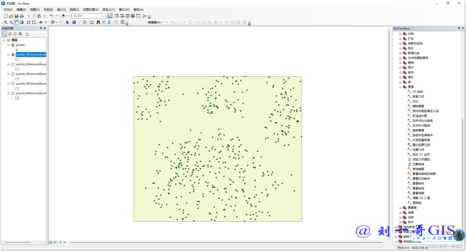466x251 pixels.
Task: Check the layer with mint green symbol
Action: tap(13, 64)
